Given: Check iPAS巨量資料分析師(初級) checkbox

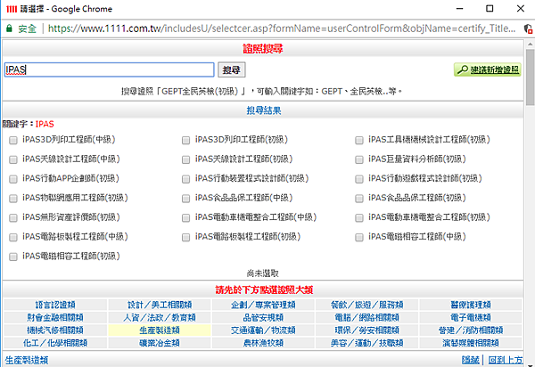Looking at the screenshot, I should coord(359,159).
